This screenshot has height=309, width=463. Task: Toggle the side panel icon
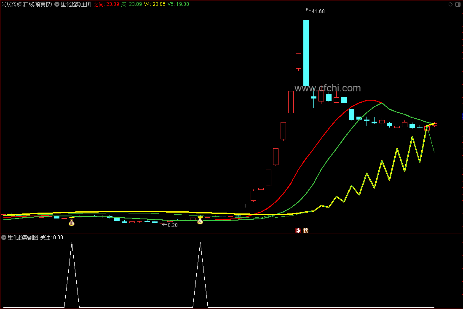458,5
